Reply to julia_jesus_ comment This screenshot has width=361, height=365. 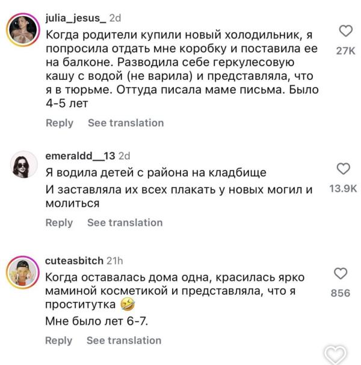tap(60, 123)
